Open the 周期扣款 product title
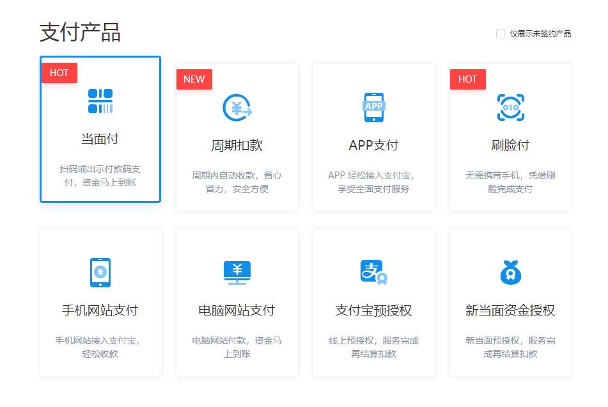 (x=237, y=145)
